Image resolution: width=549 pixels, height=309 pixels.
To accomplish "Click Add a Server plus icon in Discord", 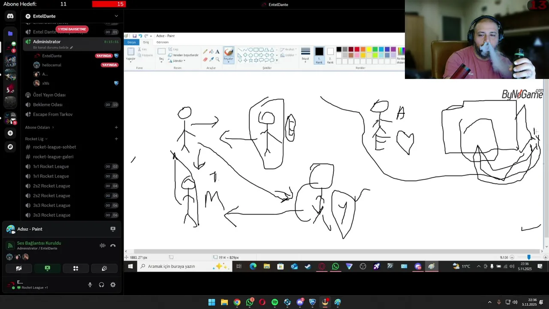I will pos(10,133).
